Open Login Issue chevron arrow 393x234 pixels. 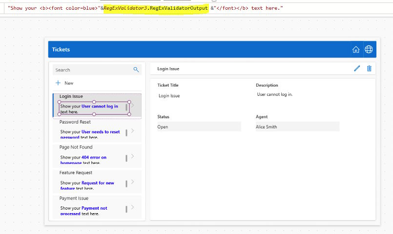coord(133,105)
